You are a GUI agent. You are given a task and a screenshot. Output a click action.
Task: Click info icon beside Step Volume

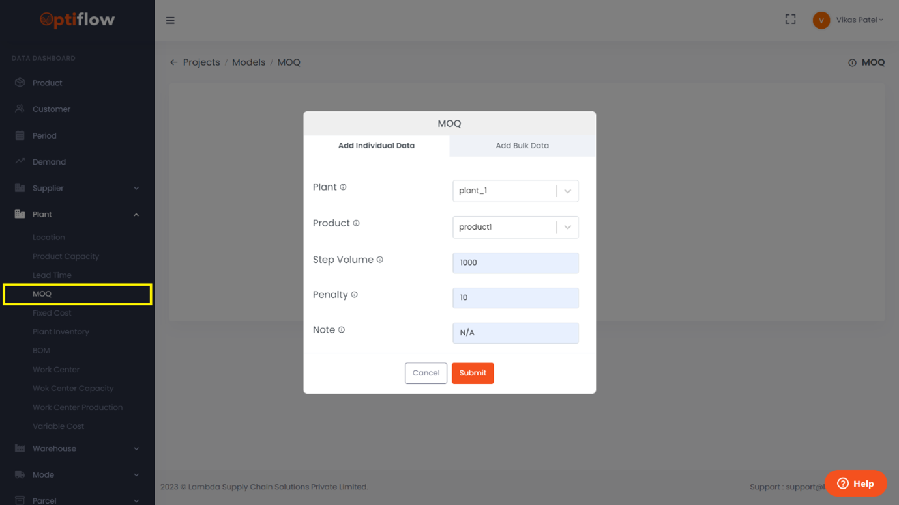[x=380, y=260]
